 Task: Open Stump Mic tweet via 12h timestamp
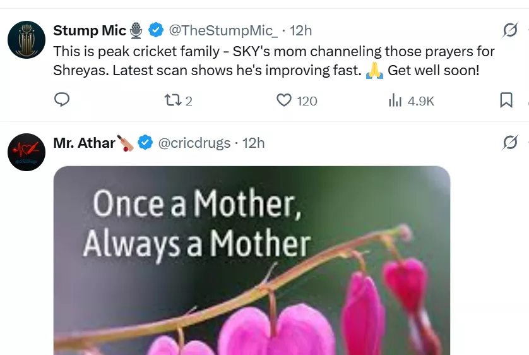click(x=301, y=30)
